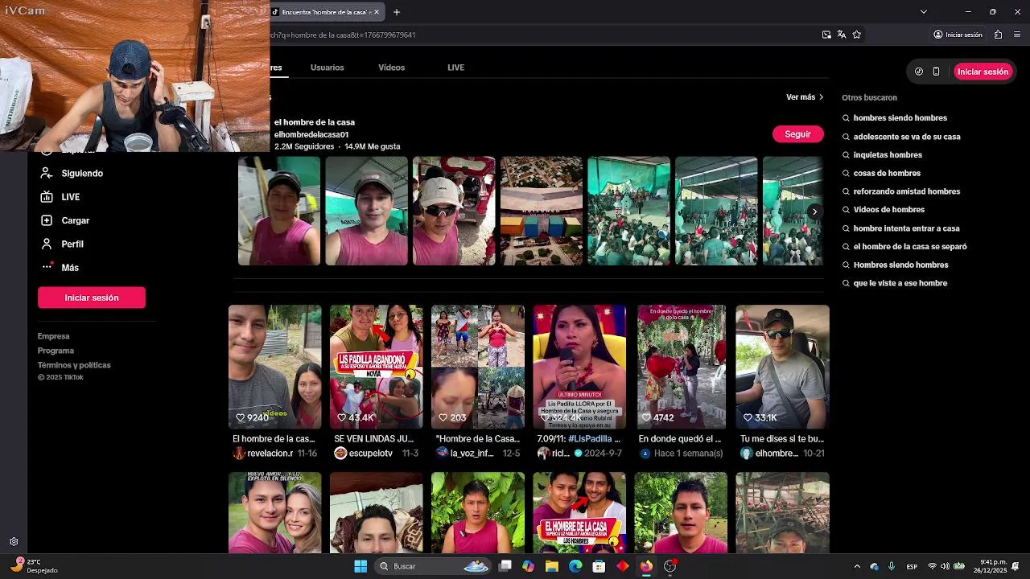Close the TikTok browser tab
1030x579 pixels.
click(x=376, y=12)
